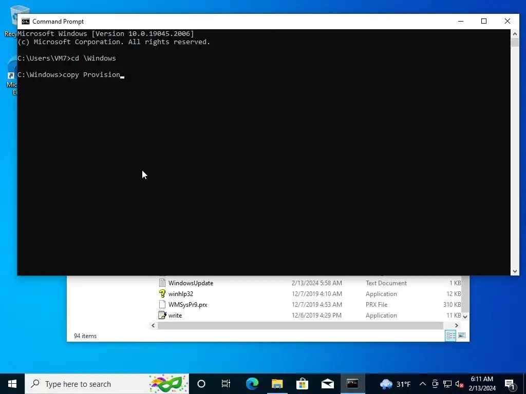Viewport: 526px width, 394px height.
Task: Close the Command Prompt window
Action: click(507, 21)
